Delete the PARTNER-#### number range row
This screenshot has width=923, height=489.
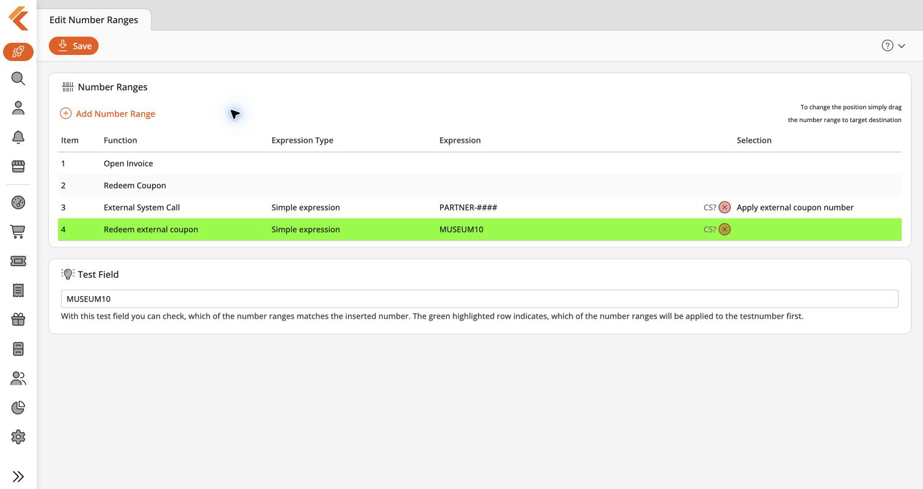point(725,208)
